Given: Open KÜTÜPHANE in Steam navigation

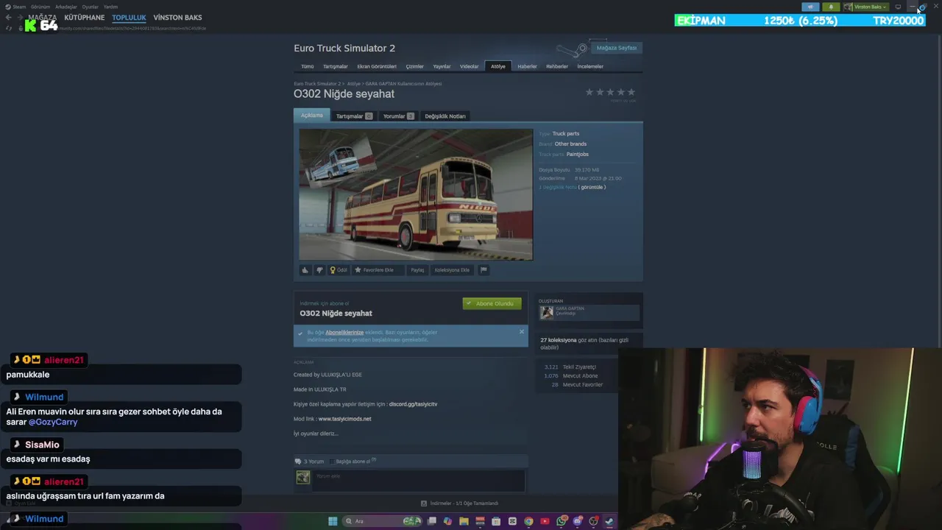Looking at the screenshot, I should [x=84, y=18].
